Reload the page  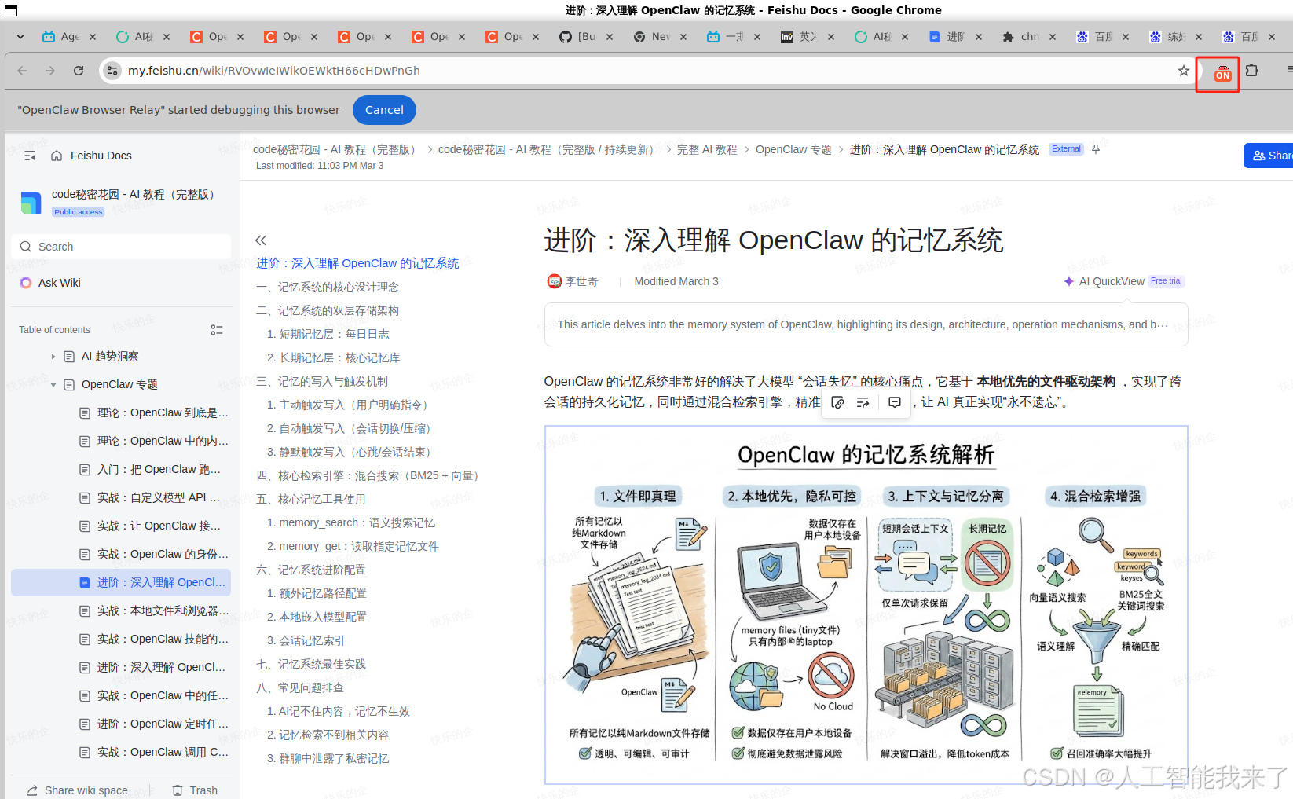click(79, 71)
